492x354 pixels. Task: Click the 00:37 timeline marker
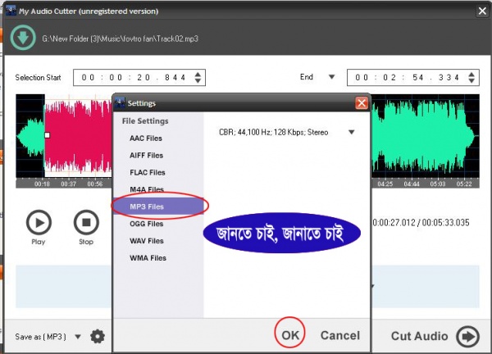click(x=68, y=184)
